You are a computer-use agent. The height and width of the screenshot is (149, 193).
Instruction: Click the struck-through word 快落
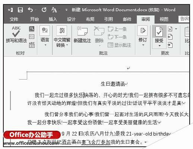(x=89, y=95)
